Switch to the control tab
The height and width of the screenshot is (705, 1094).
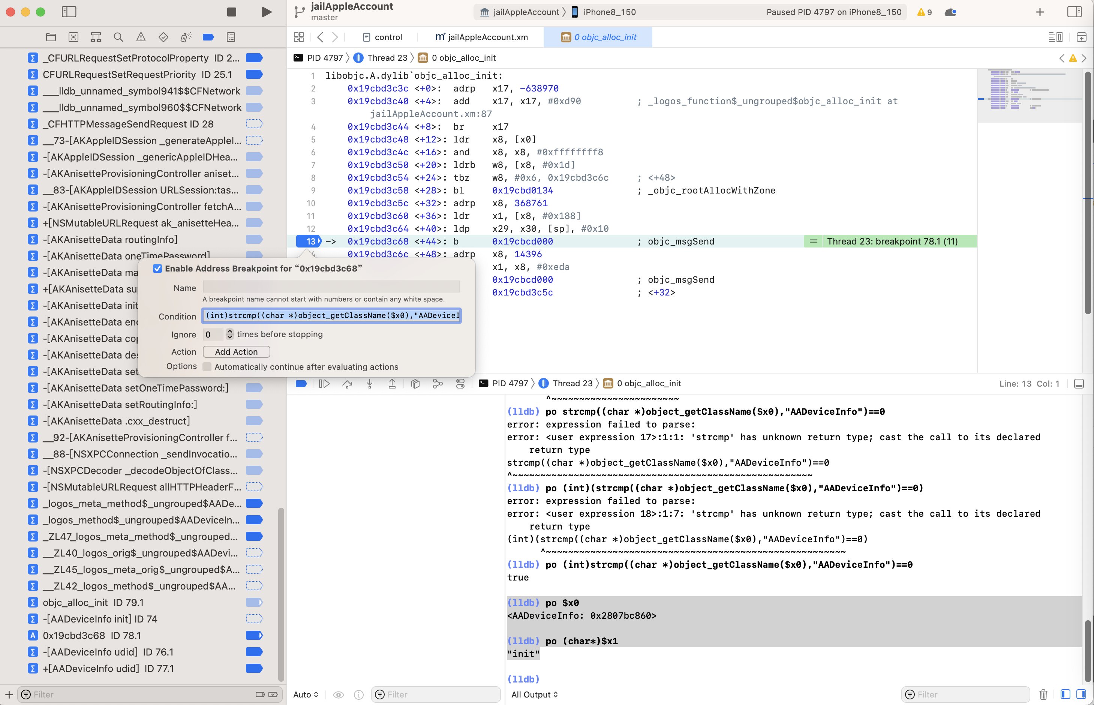(382, 37)
